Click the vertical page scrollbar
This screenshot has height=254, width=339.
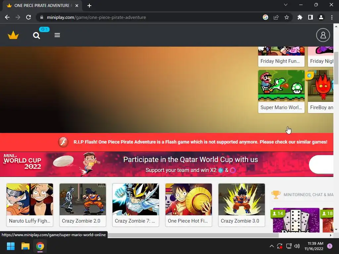pyautogui.click(x=336, y=68)
